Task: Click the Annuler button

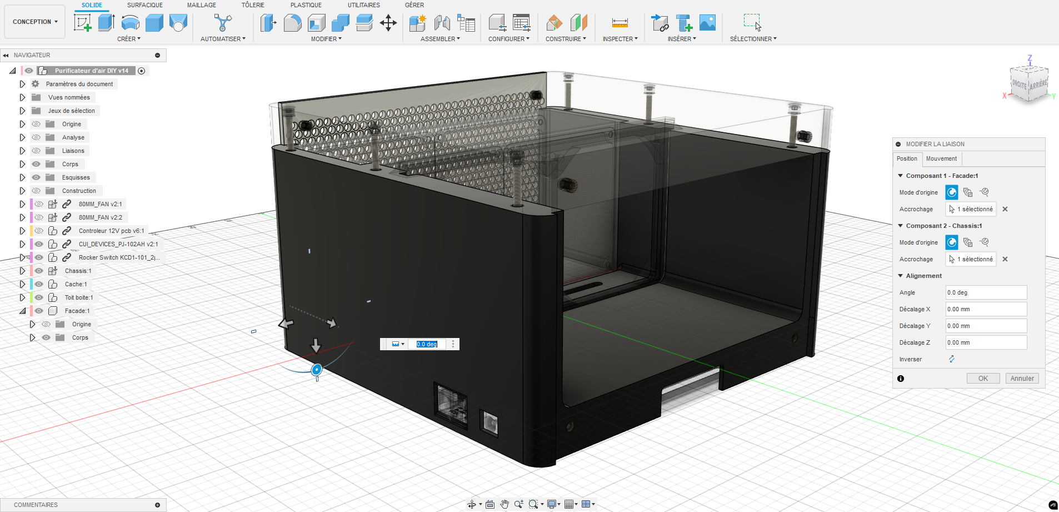Action: pyautogui.click(x=1022, y=379)
